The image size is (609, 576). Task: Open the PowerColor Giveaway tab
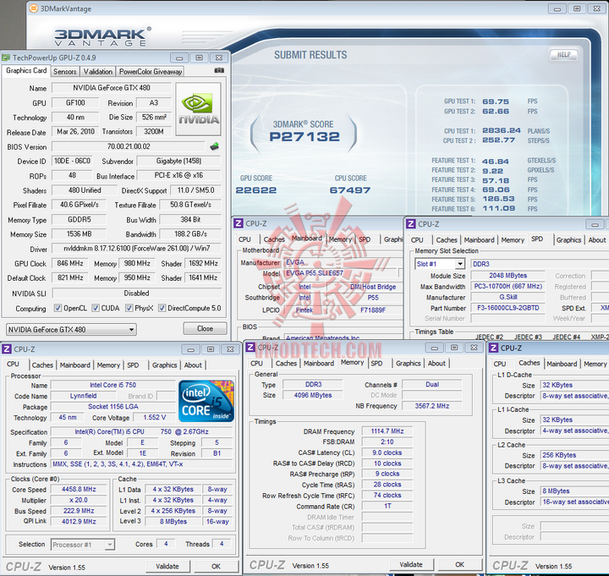point(151,71)
